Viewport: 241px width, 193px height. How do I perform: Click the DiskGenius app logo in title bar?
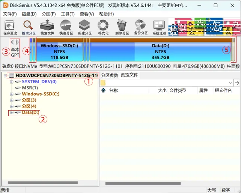pyautogui.click(x=6, y=5)
